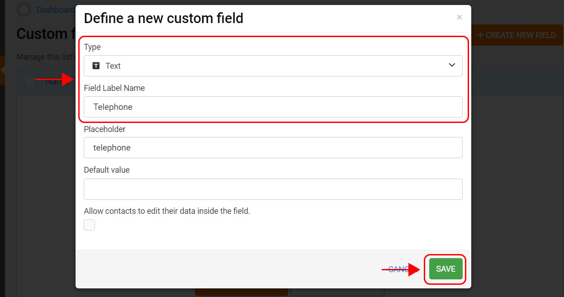Click the dimmed Create New Field button

tap(517, 35)
